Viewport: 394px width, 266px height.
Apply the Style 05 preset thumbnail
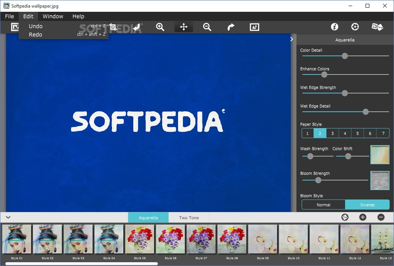pos(140,239)
